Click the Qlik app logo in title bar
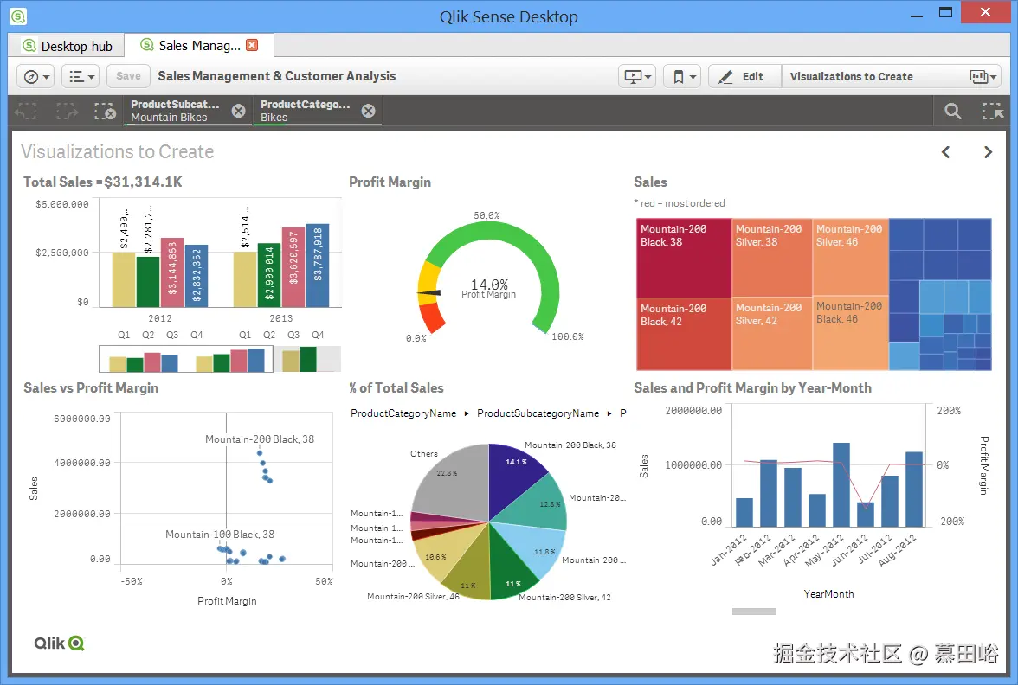Screen dimensions: 1018x685 tap(18, 16)
